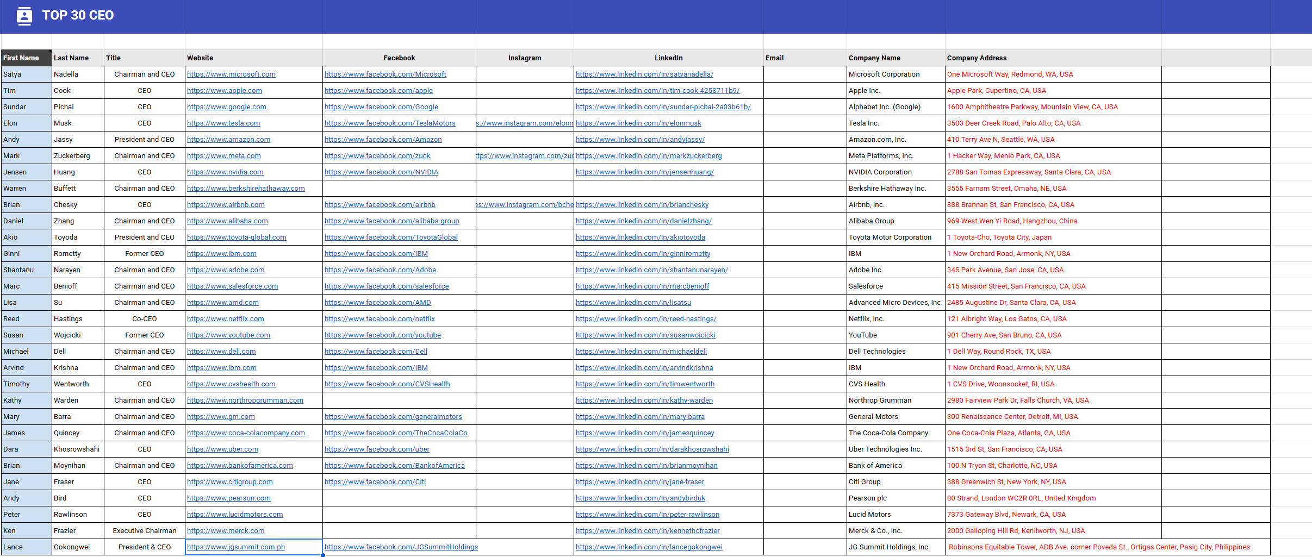Click the 80 Strand, London address cell

click(x=1053, y=498)
